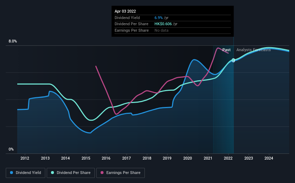Click the 8.0% y-axis label
295x183 pixels.
coord(13,41)
